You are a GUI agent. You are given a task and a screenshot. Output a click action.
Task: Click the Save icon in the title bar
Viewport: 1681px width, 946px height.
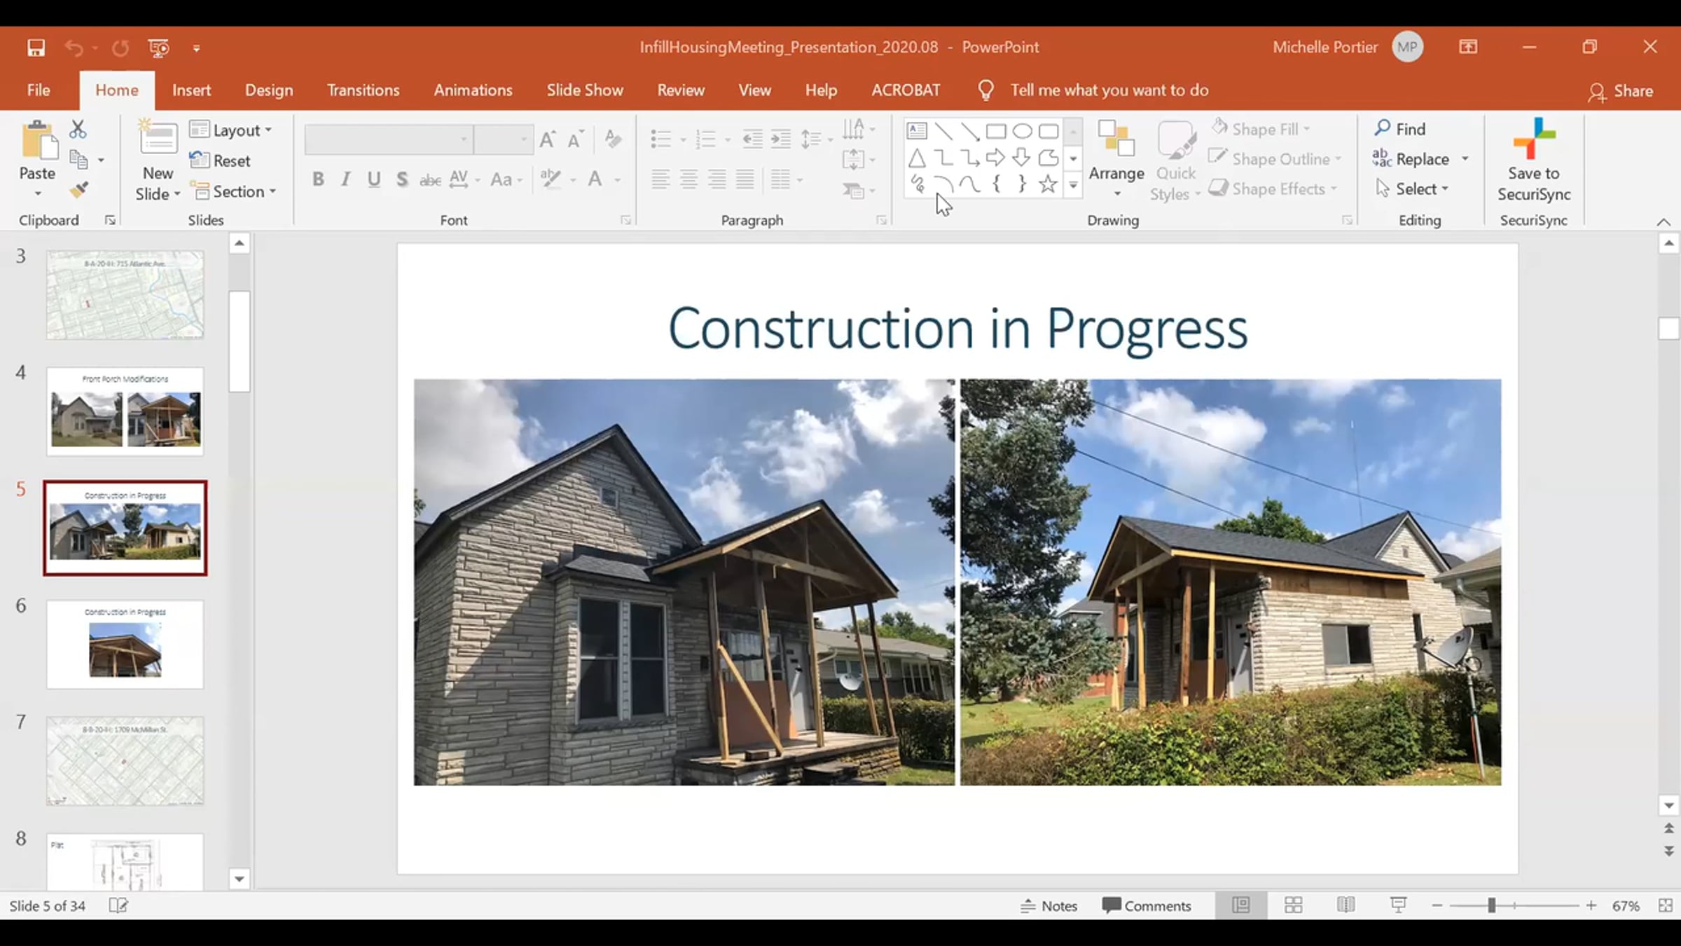point(36,48)
